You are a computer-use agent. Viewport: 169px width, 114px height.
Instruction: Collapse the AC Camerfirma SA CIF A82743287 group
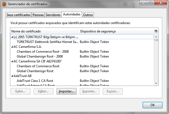tap(12, 61)
